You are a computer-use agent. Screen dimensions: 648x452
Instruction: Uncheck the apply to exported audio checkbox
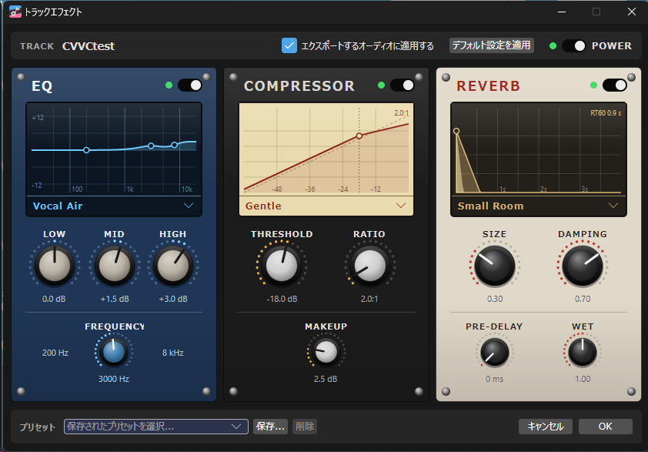[x=289, y=45]
